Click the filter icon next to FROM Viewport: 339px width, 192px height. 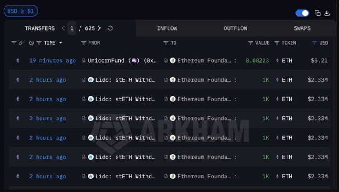pyautogui.click(x=84, y=43)
